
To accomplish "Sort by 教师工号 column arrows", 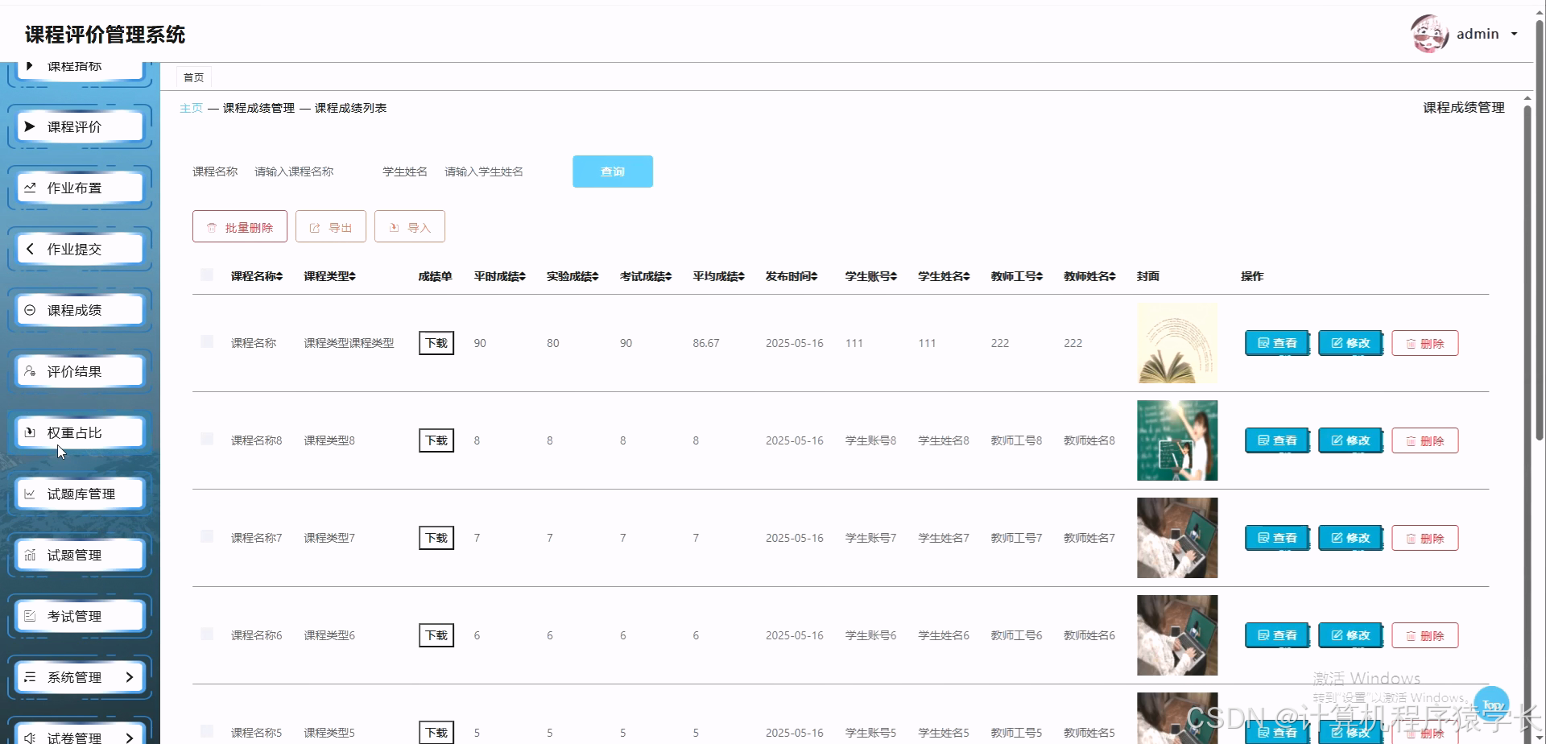I will 1040,276.
